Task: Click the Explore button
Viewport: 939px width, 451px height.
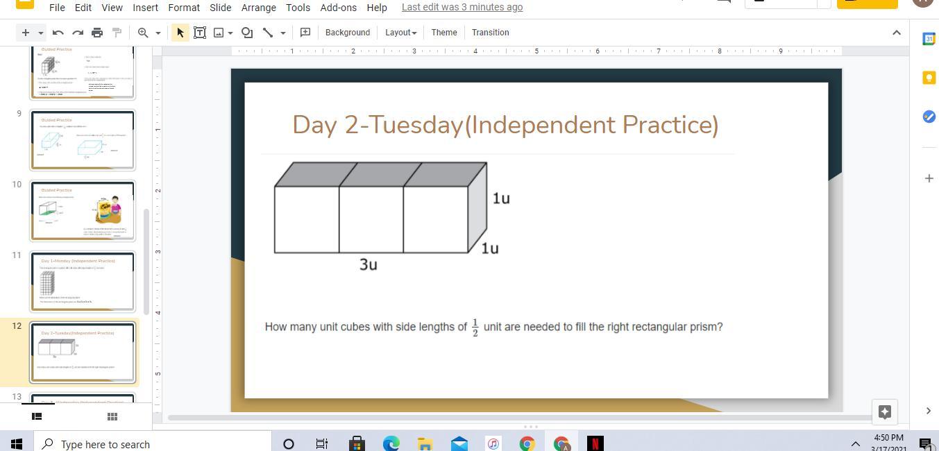Action: 884,411
